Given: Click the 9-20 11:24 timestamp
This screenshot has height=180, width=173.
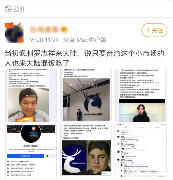Looking at the screenshot, I should [x=44, y=40].
